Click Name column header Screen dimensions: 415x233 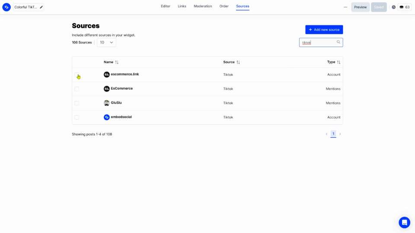[x=109, y=62]
